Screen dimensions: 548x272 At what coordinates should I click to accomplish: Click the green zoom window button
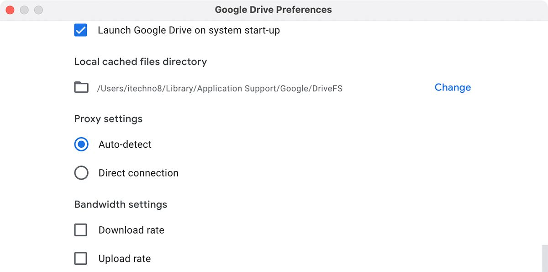pos(39,10)
